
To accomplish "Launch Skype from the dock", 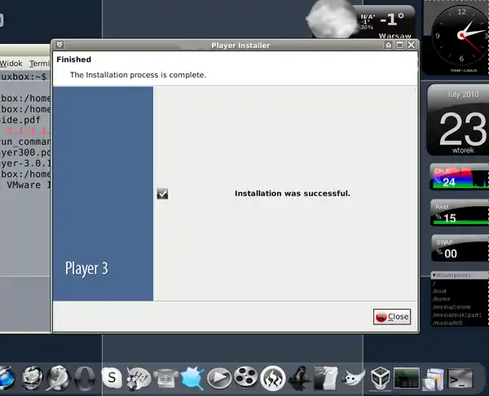I will (112, 377).
